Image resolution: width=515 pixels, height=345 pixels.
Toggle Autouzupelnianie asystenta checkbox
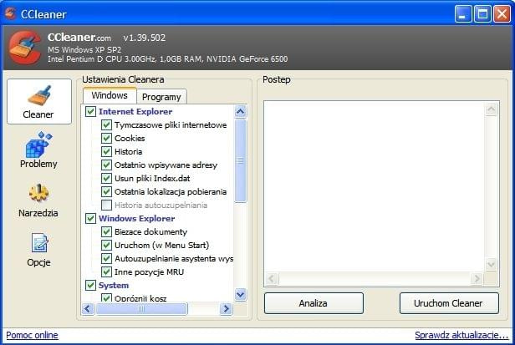click(106, 259)
